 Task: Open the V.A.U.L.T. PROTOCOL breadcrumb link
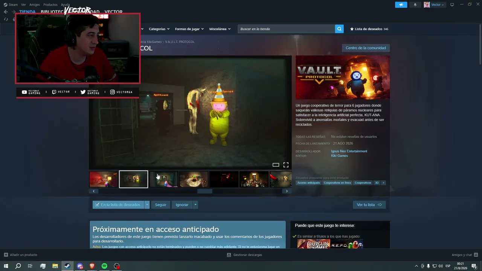tap(180, 42)
